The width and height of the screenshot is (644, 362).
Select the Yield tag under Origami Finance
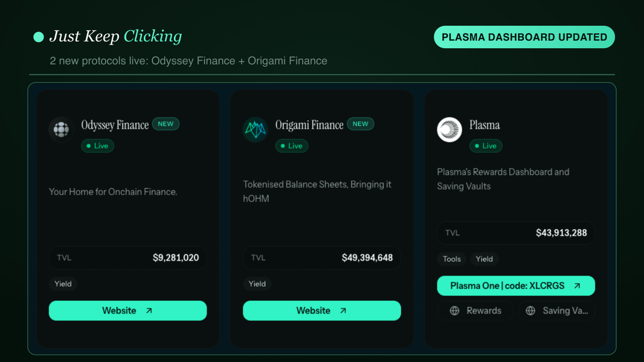point(258,284)
